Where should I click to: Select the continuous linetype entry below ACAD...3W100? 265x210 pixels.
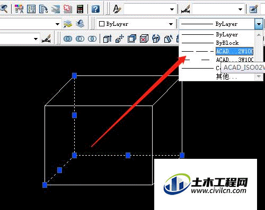coord(200,68)
